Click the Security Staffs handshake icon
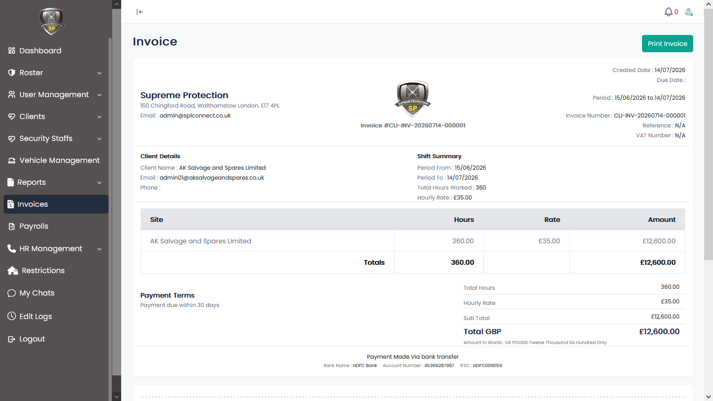Image resolution: width=713 pixels, height=401 pixels. click(x=11, y=138)
